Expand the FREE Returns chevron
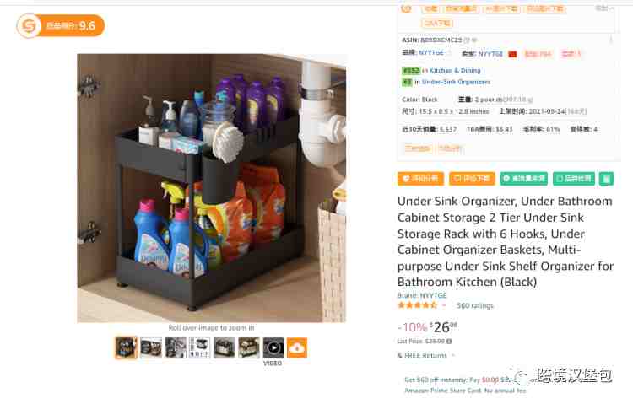Image resolution: width=633 pixels, height=404 pixels. pyautogui.click(x=453, y=356)
